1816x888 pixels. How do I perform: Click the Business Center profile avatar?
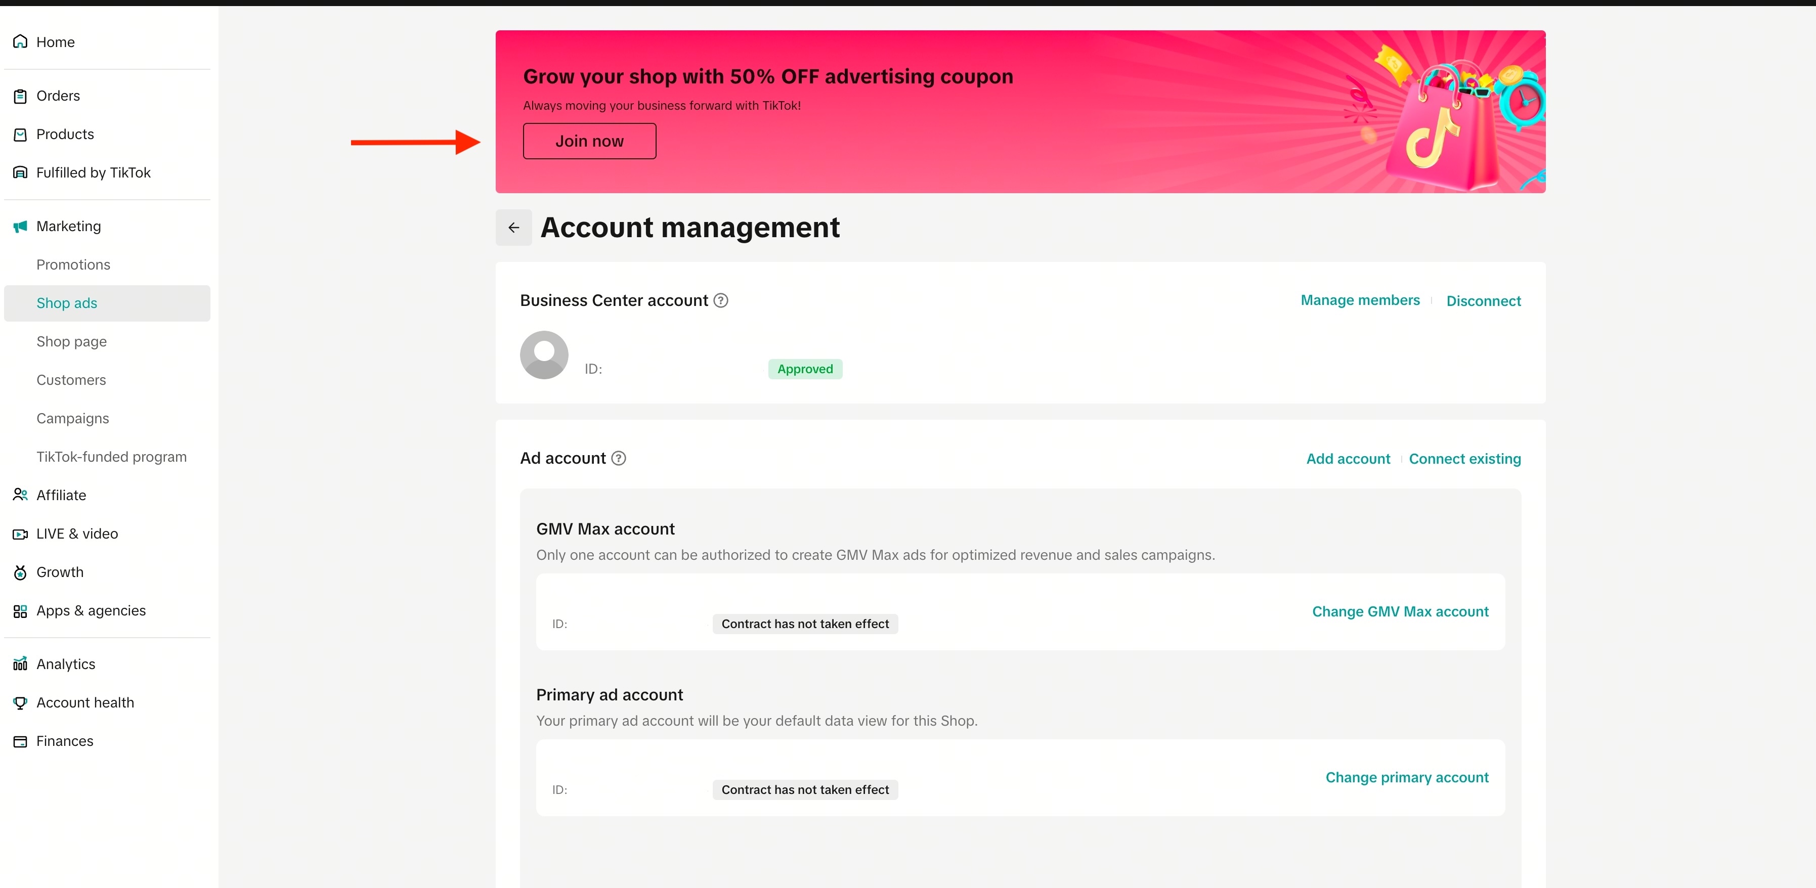[x=544, y=354]
